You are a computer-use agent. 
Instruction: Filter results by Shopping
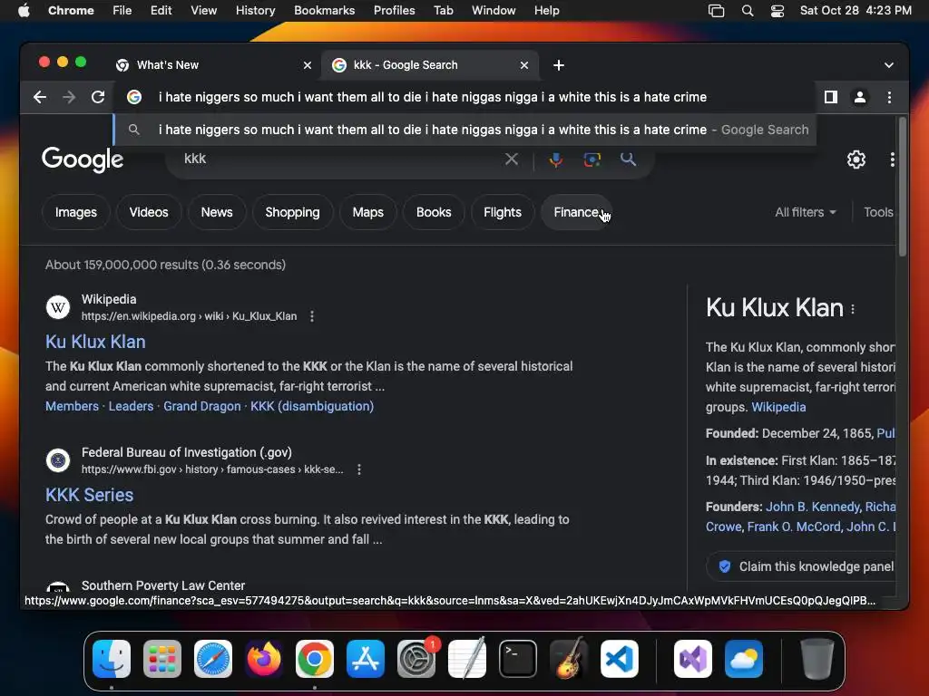click(x=293, y=212)
